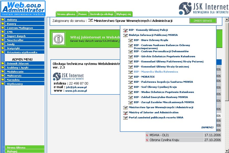The image size is (229, 153).
Task: Open the www.jsk.waw.pl link
Action: pyautogui.click(x=76, y=91)
